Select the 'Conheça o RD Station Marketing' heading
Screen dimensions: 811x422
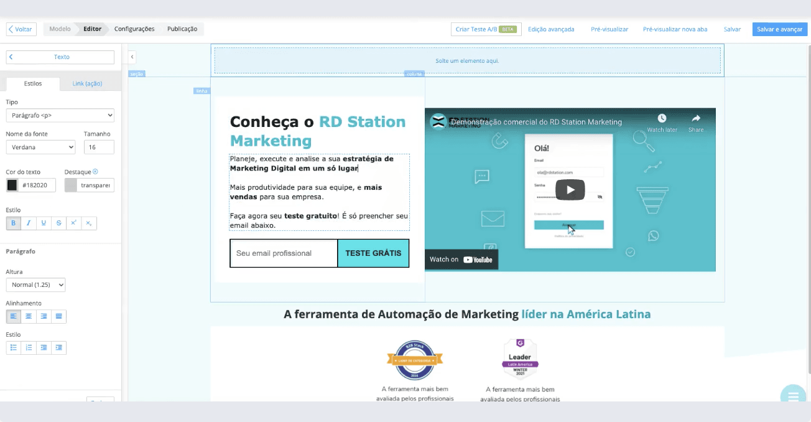pos(318,131)
